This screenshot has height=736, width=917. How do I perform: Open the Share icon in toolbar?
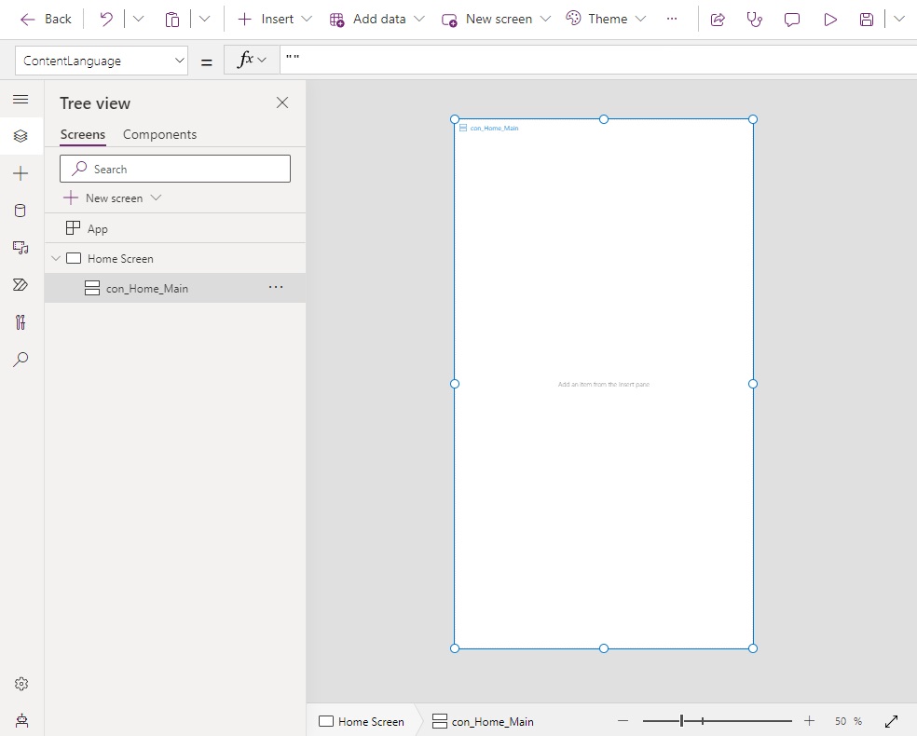point(718,20)
